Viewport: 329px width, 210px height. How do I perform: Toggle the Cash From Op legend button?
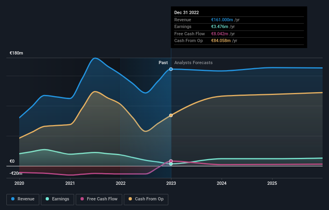[x=146, y=199]
